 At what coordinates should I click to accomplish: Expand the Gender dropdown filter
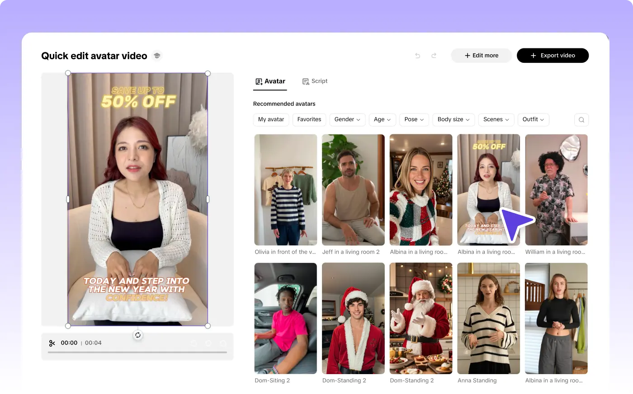coord(347,120)
